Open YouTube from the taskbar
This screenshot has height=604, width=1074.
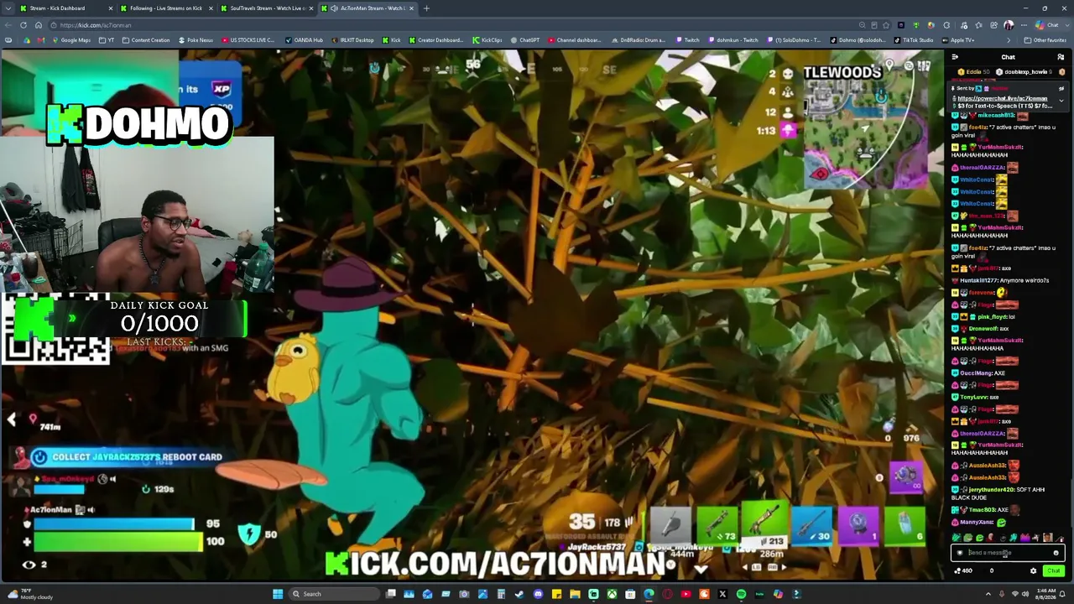[x=686, y=594]
